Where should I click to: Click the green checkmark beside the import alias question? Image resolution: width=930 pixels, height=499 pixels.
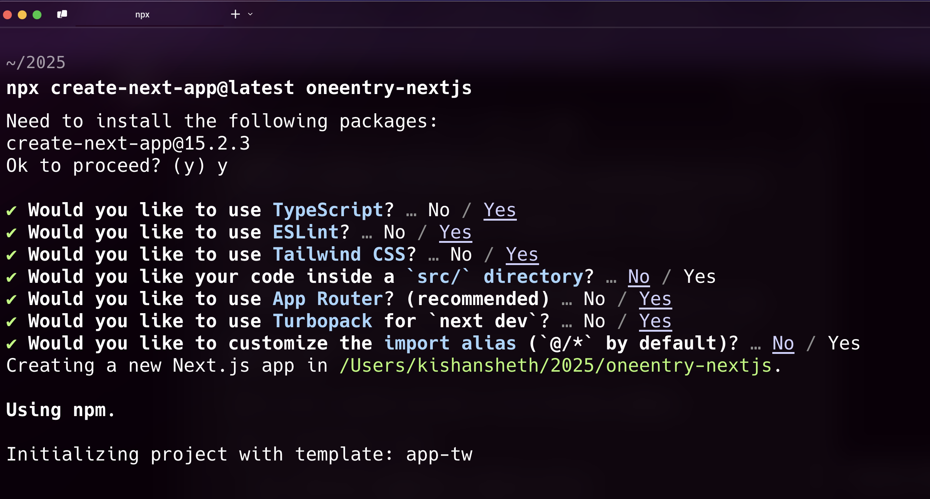tap(11, 344)
